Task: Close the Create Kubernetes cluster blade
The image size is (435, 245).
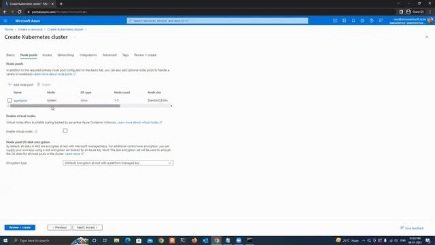Action: (427, 37)
